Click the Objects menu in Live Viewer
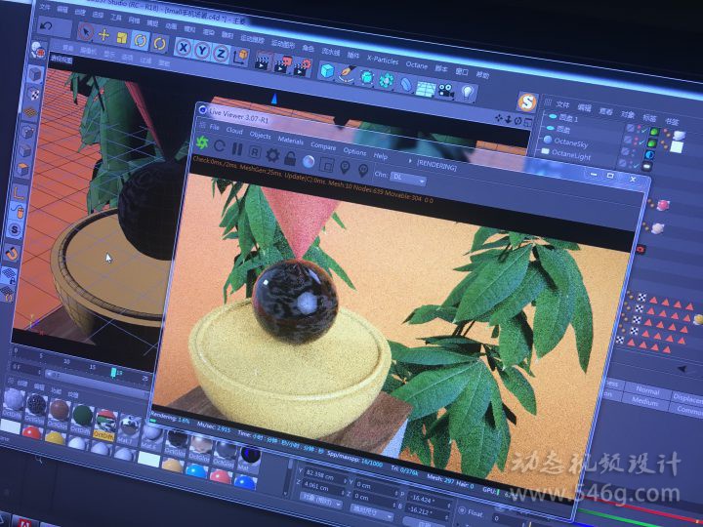Image resolution: width=703 pixels, height=527 pixels. pyautogui.click(x=260, y=135)
